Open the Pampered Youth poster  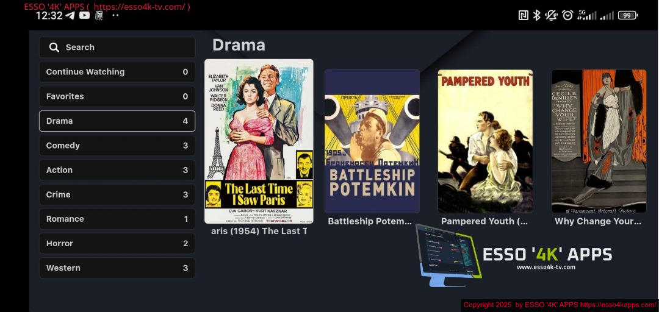(x=486, y=141)
